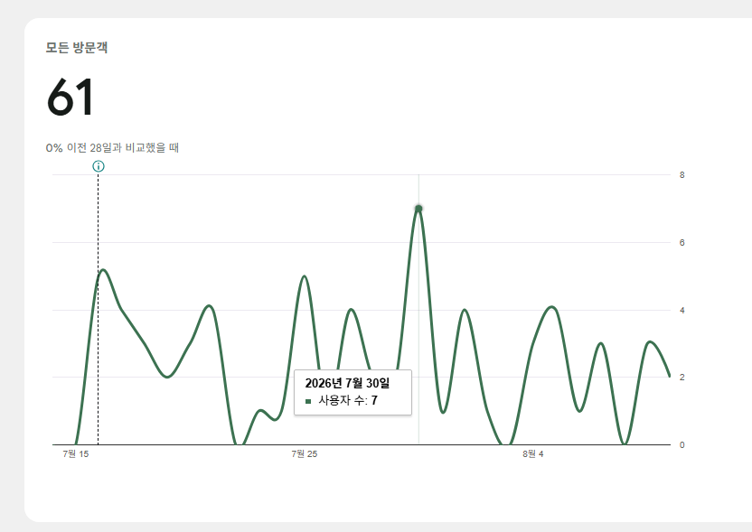This screenshot has height=532, width=752.
Task: Click the '0% 이전 28일과 비교했을 때' comparison text
Action: pyautogui.click(x=112, y=147)
